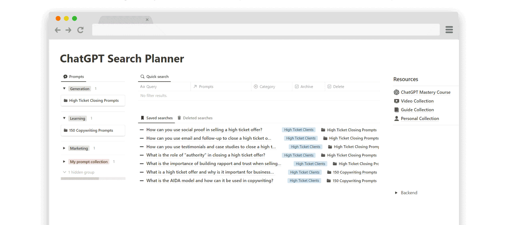Click the ChatGPT Search Planner page title
Viewport: 513px width, 225px height.
coord(122,58)
